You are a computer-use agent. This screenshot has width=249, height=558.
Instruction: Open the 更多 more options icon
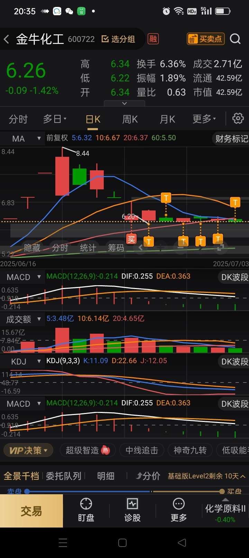[x=179, y=510]
